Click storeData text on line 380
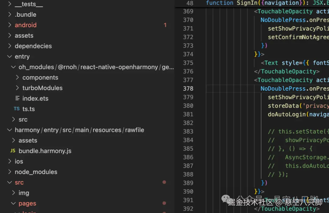This screenshot has width=329, height=213. tap(283, 106)
